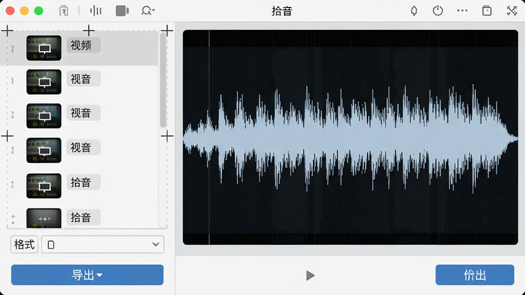Play the audio with the play button
525x295 pixels.
(x=310, y=276)
